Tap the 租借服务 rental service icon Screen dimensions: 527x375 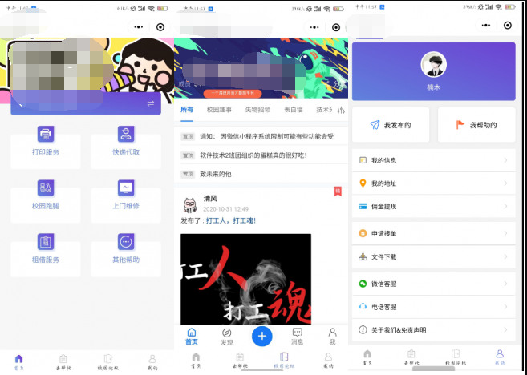tap(45, 242)
